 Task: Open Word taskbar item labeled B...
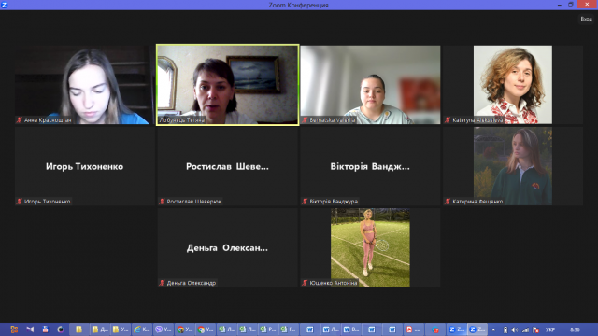351,329
